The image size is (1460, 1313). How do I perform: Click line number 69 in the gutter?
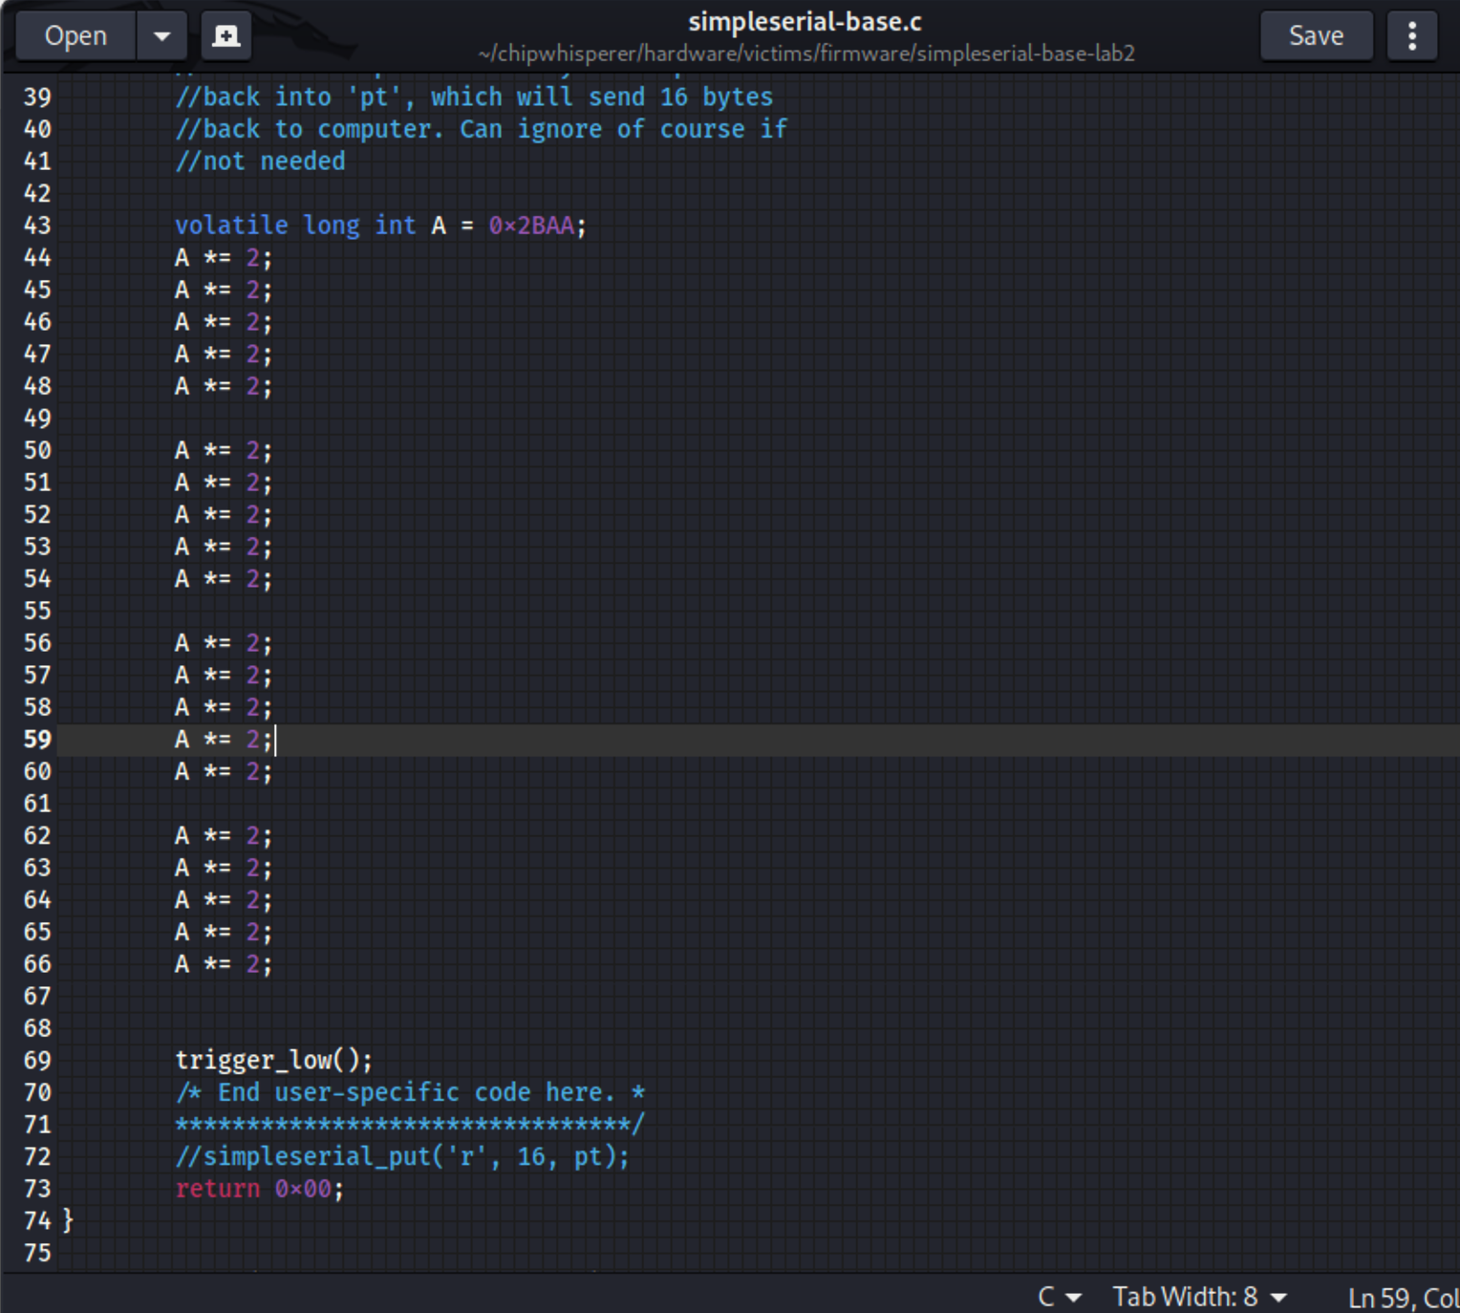(37, 1061)
